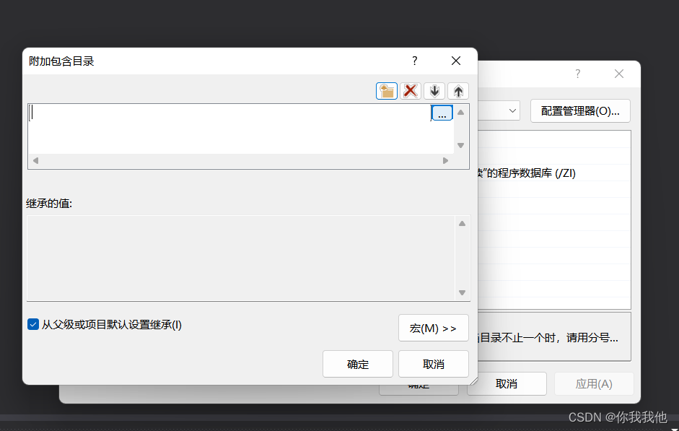Click the scroll-up arrow of the inherited values box
This screenshot has width=679, height=431.
coord(462,223)
